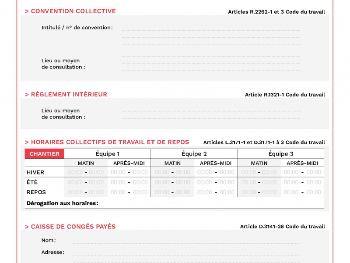Click Convention Collective consultation location field
Screen dimensions: 350x263
pos(211,62)
